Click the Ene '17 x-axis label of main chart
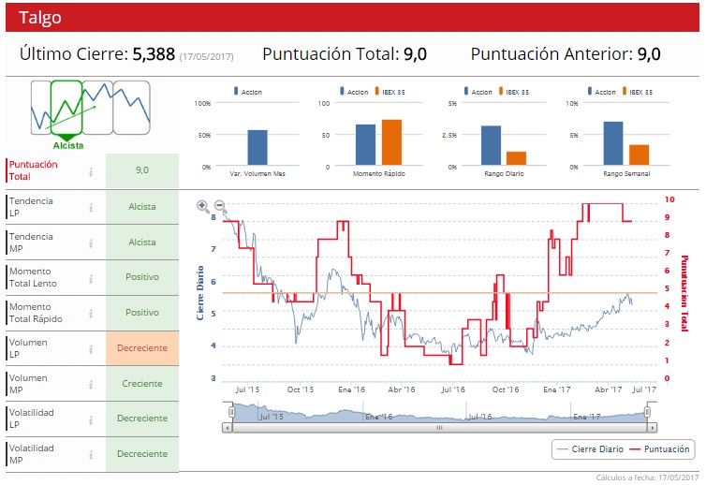The height and width of the screenshot is (485, 706). point(557,389)
